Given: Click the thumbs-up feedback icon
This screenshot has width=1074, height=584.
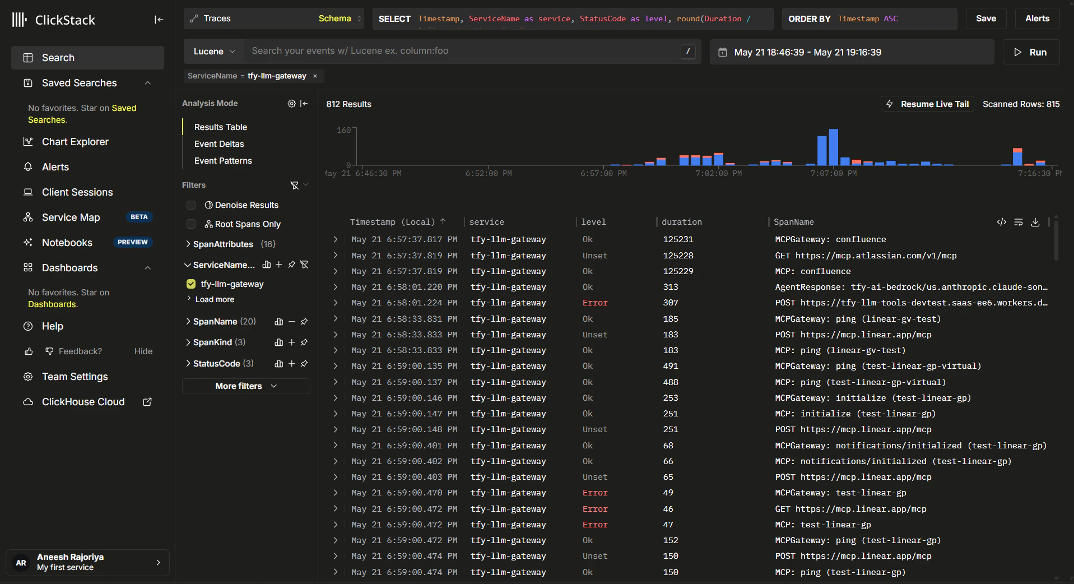Looking at the screenshot, I should [x=29, y=351].
